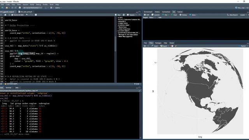
Task: Click the 3.0 STATE MAPS section navigator in status bar
Action: tap(12, 84)
